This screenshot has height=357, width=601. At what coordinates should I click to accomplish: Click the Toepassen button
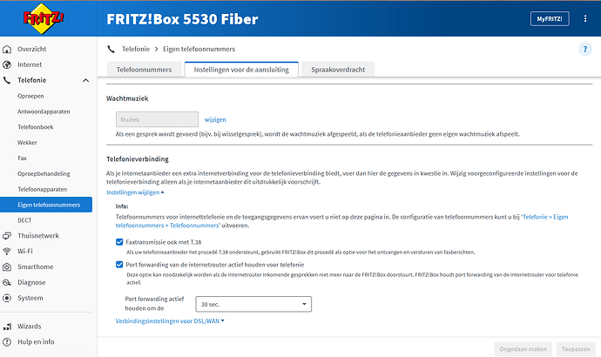[x=576, y=349]
